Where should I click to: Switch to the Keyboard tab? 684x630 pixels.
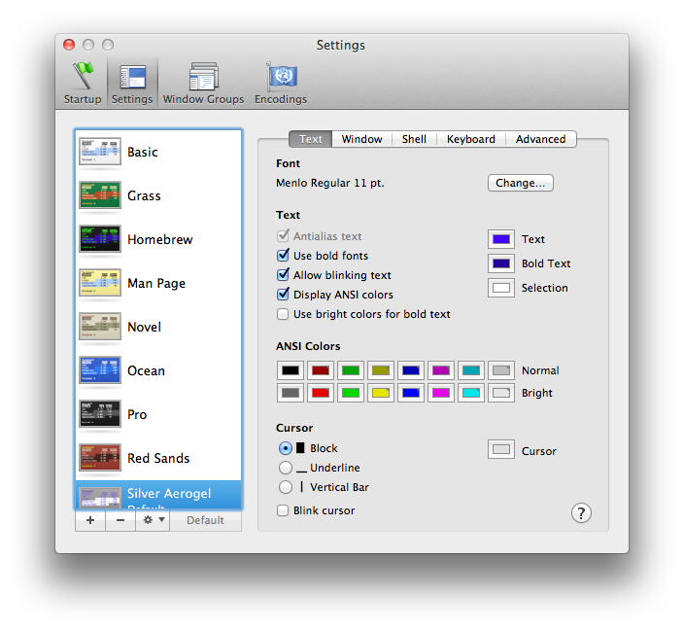coord(470,139)
